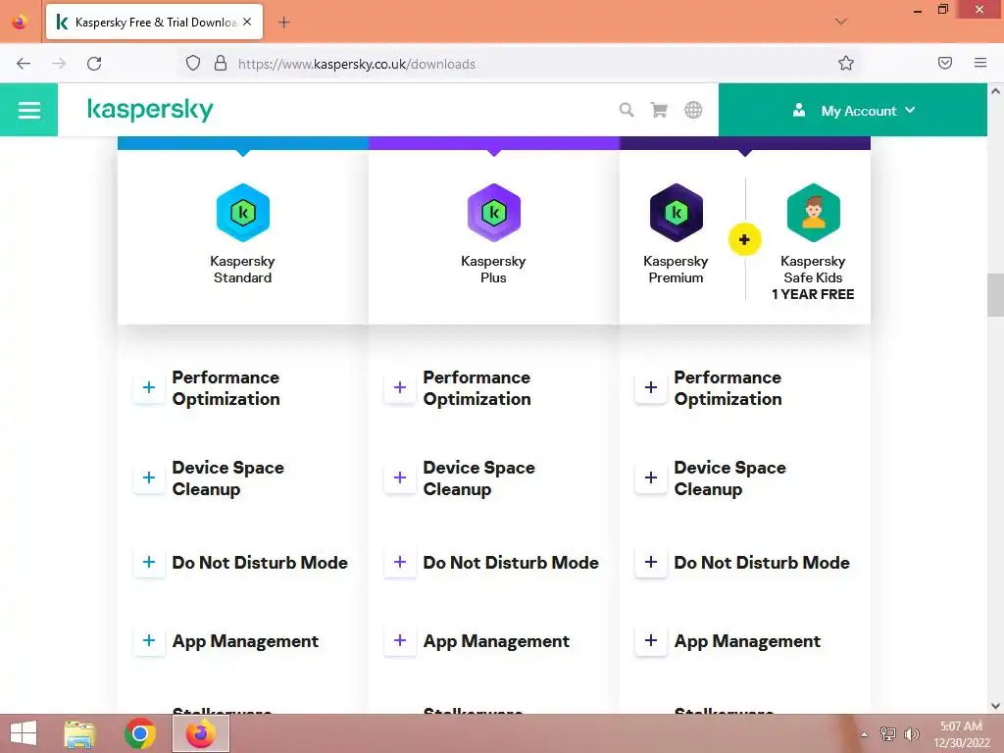
Task: Click the Kaspersky logo
Action: pyautogui.click(x=150, y=110)
